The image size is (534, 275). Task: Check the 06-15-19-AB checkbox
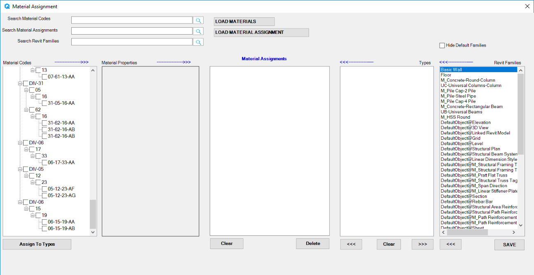[44, 228]
